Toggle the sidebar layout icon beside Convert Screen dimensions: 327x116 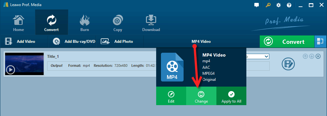[x=320, y=42]
